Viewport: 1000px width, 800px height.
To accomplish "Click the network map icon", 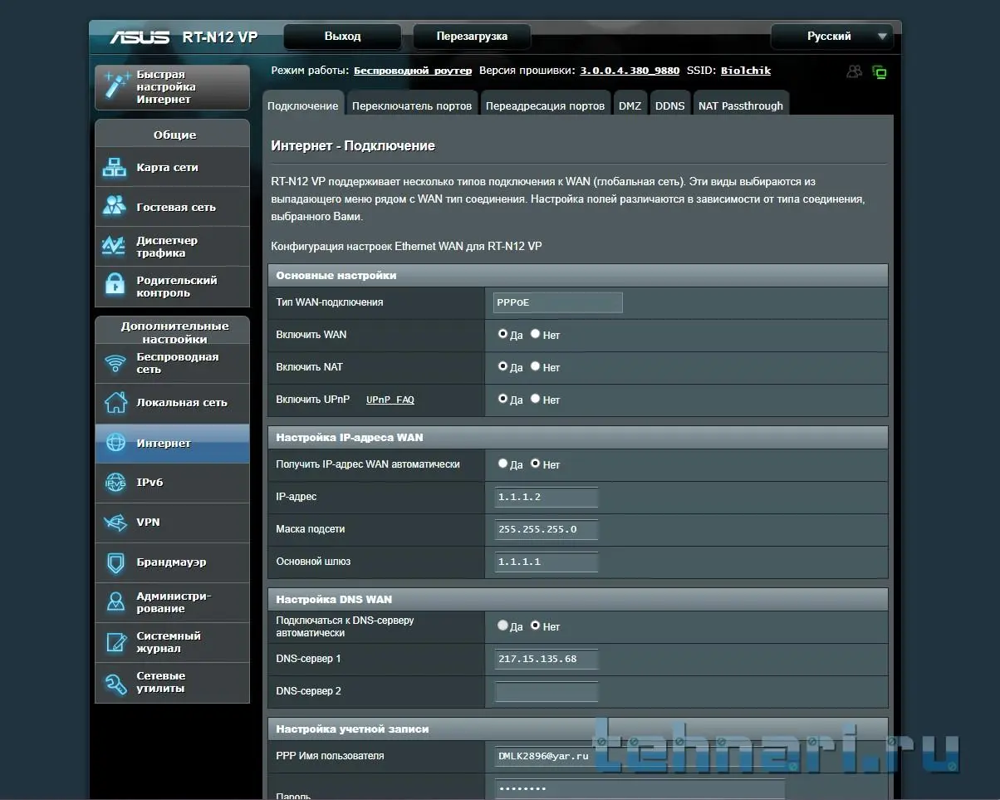I will pos(114,167).
